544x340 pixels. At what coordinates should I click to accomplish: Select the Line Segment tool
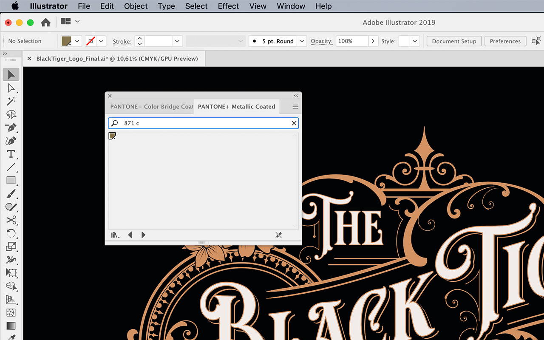coord(11,167)
